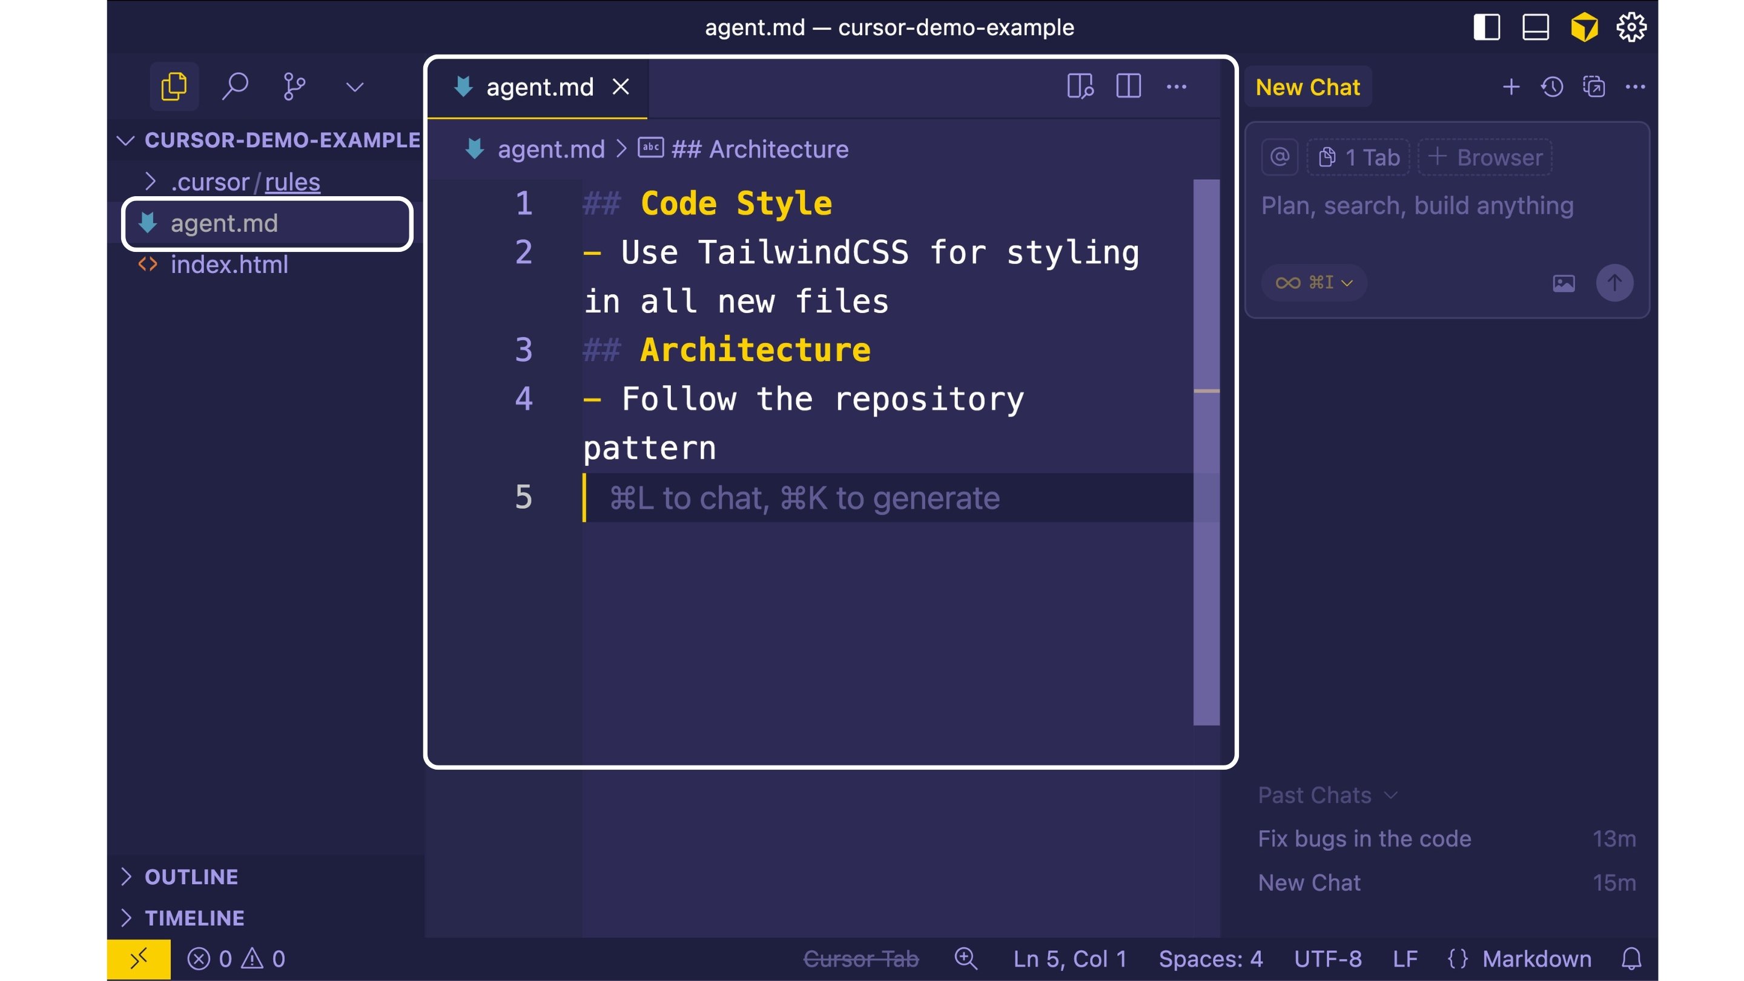
Task: Open the agent mode dropdown ⌘I
Action: pos(1313,282)
